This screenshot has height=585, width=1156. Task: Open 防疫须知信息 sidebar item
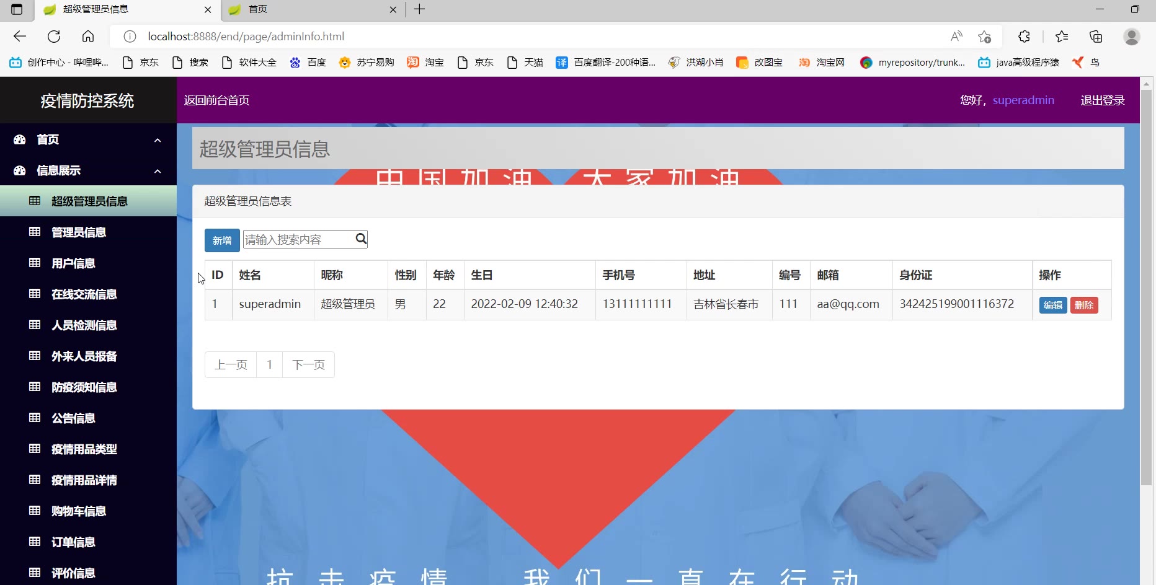[x=88, y=387]
